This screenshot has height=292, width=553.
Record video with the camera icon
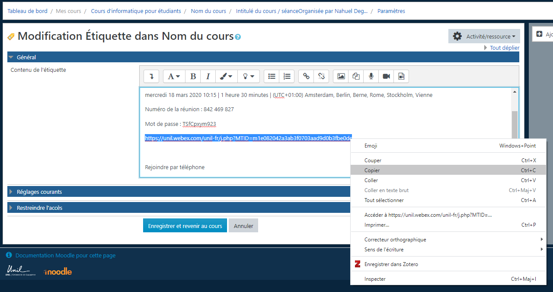[386, 76]
